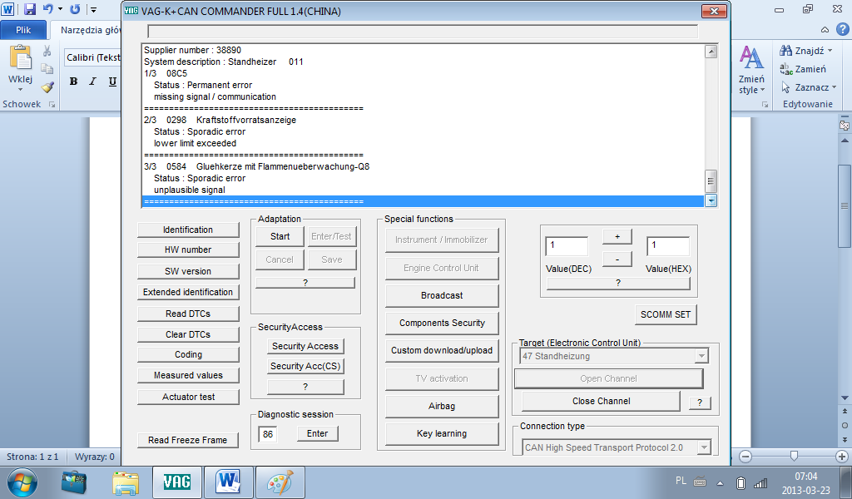Toggle italic formatting in Word
The image size is (852, 499).
(x=92, y=82)
